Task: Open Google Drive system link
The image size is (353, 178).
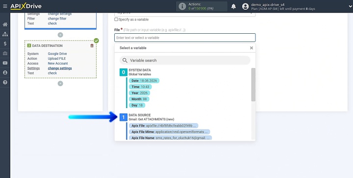Action: tap(57, 54)
